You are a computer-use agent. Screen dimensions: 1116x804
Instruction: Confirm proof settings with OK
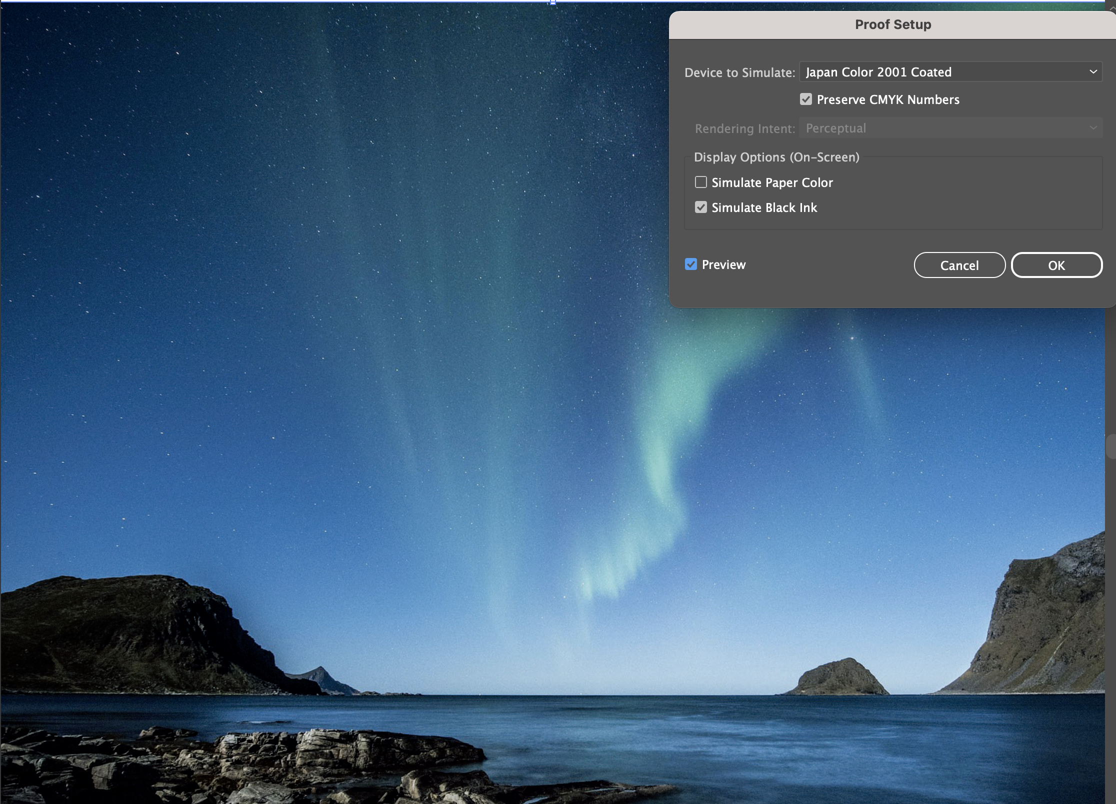(1056, 265)
